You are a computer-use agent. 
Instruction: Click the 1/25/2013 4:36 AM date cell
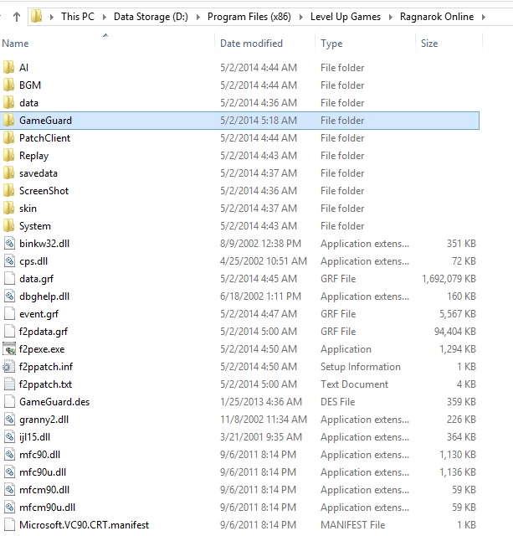point(261,402)
